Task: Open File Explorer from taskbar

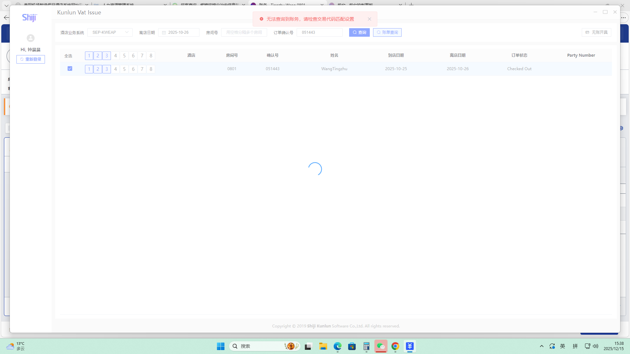Action: [x=323, y=346]
